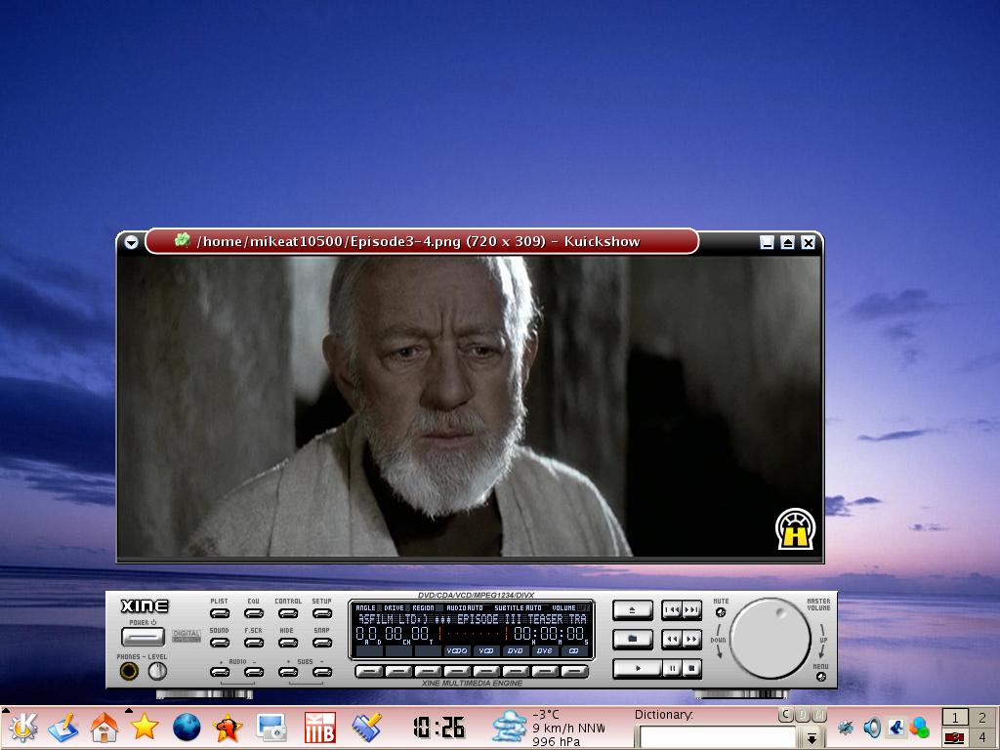The height and width of the screenshot is (750, 1000).
Task: Click the xine SOUND button
Action: (220, 643)
